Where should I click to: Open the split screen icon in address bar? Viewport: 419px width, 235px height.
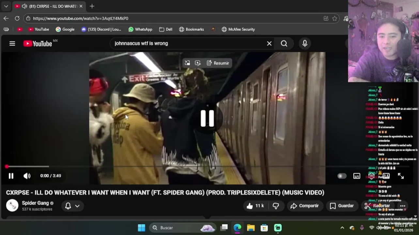pyautogui.click(x=326, y=19)
